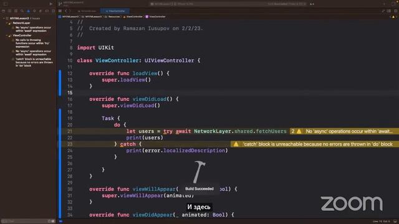
Task: Switch to the NetworkLayer editor tab
Action: [87, 11]
